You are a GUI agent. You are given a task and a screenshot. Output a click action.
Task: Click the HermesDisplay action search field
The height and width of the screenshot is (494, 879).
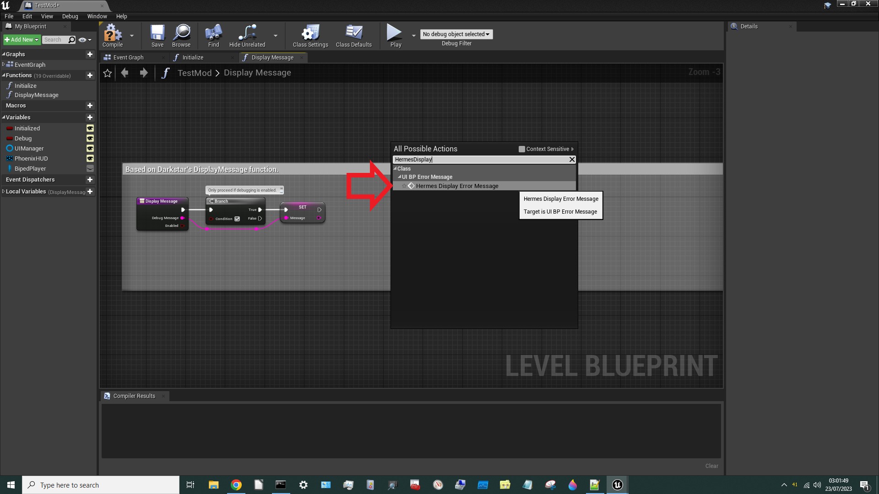pos(481,160)
